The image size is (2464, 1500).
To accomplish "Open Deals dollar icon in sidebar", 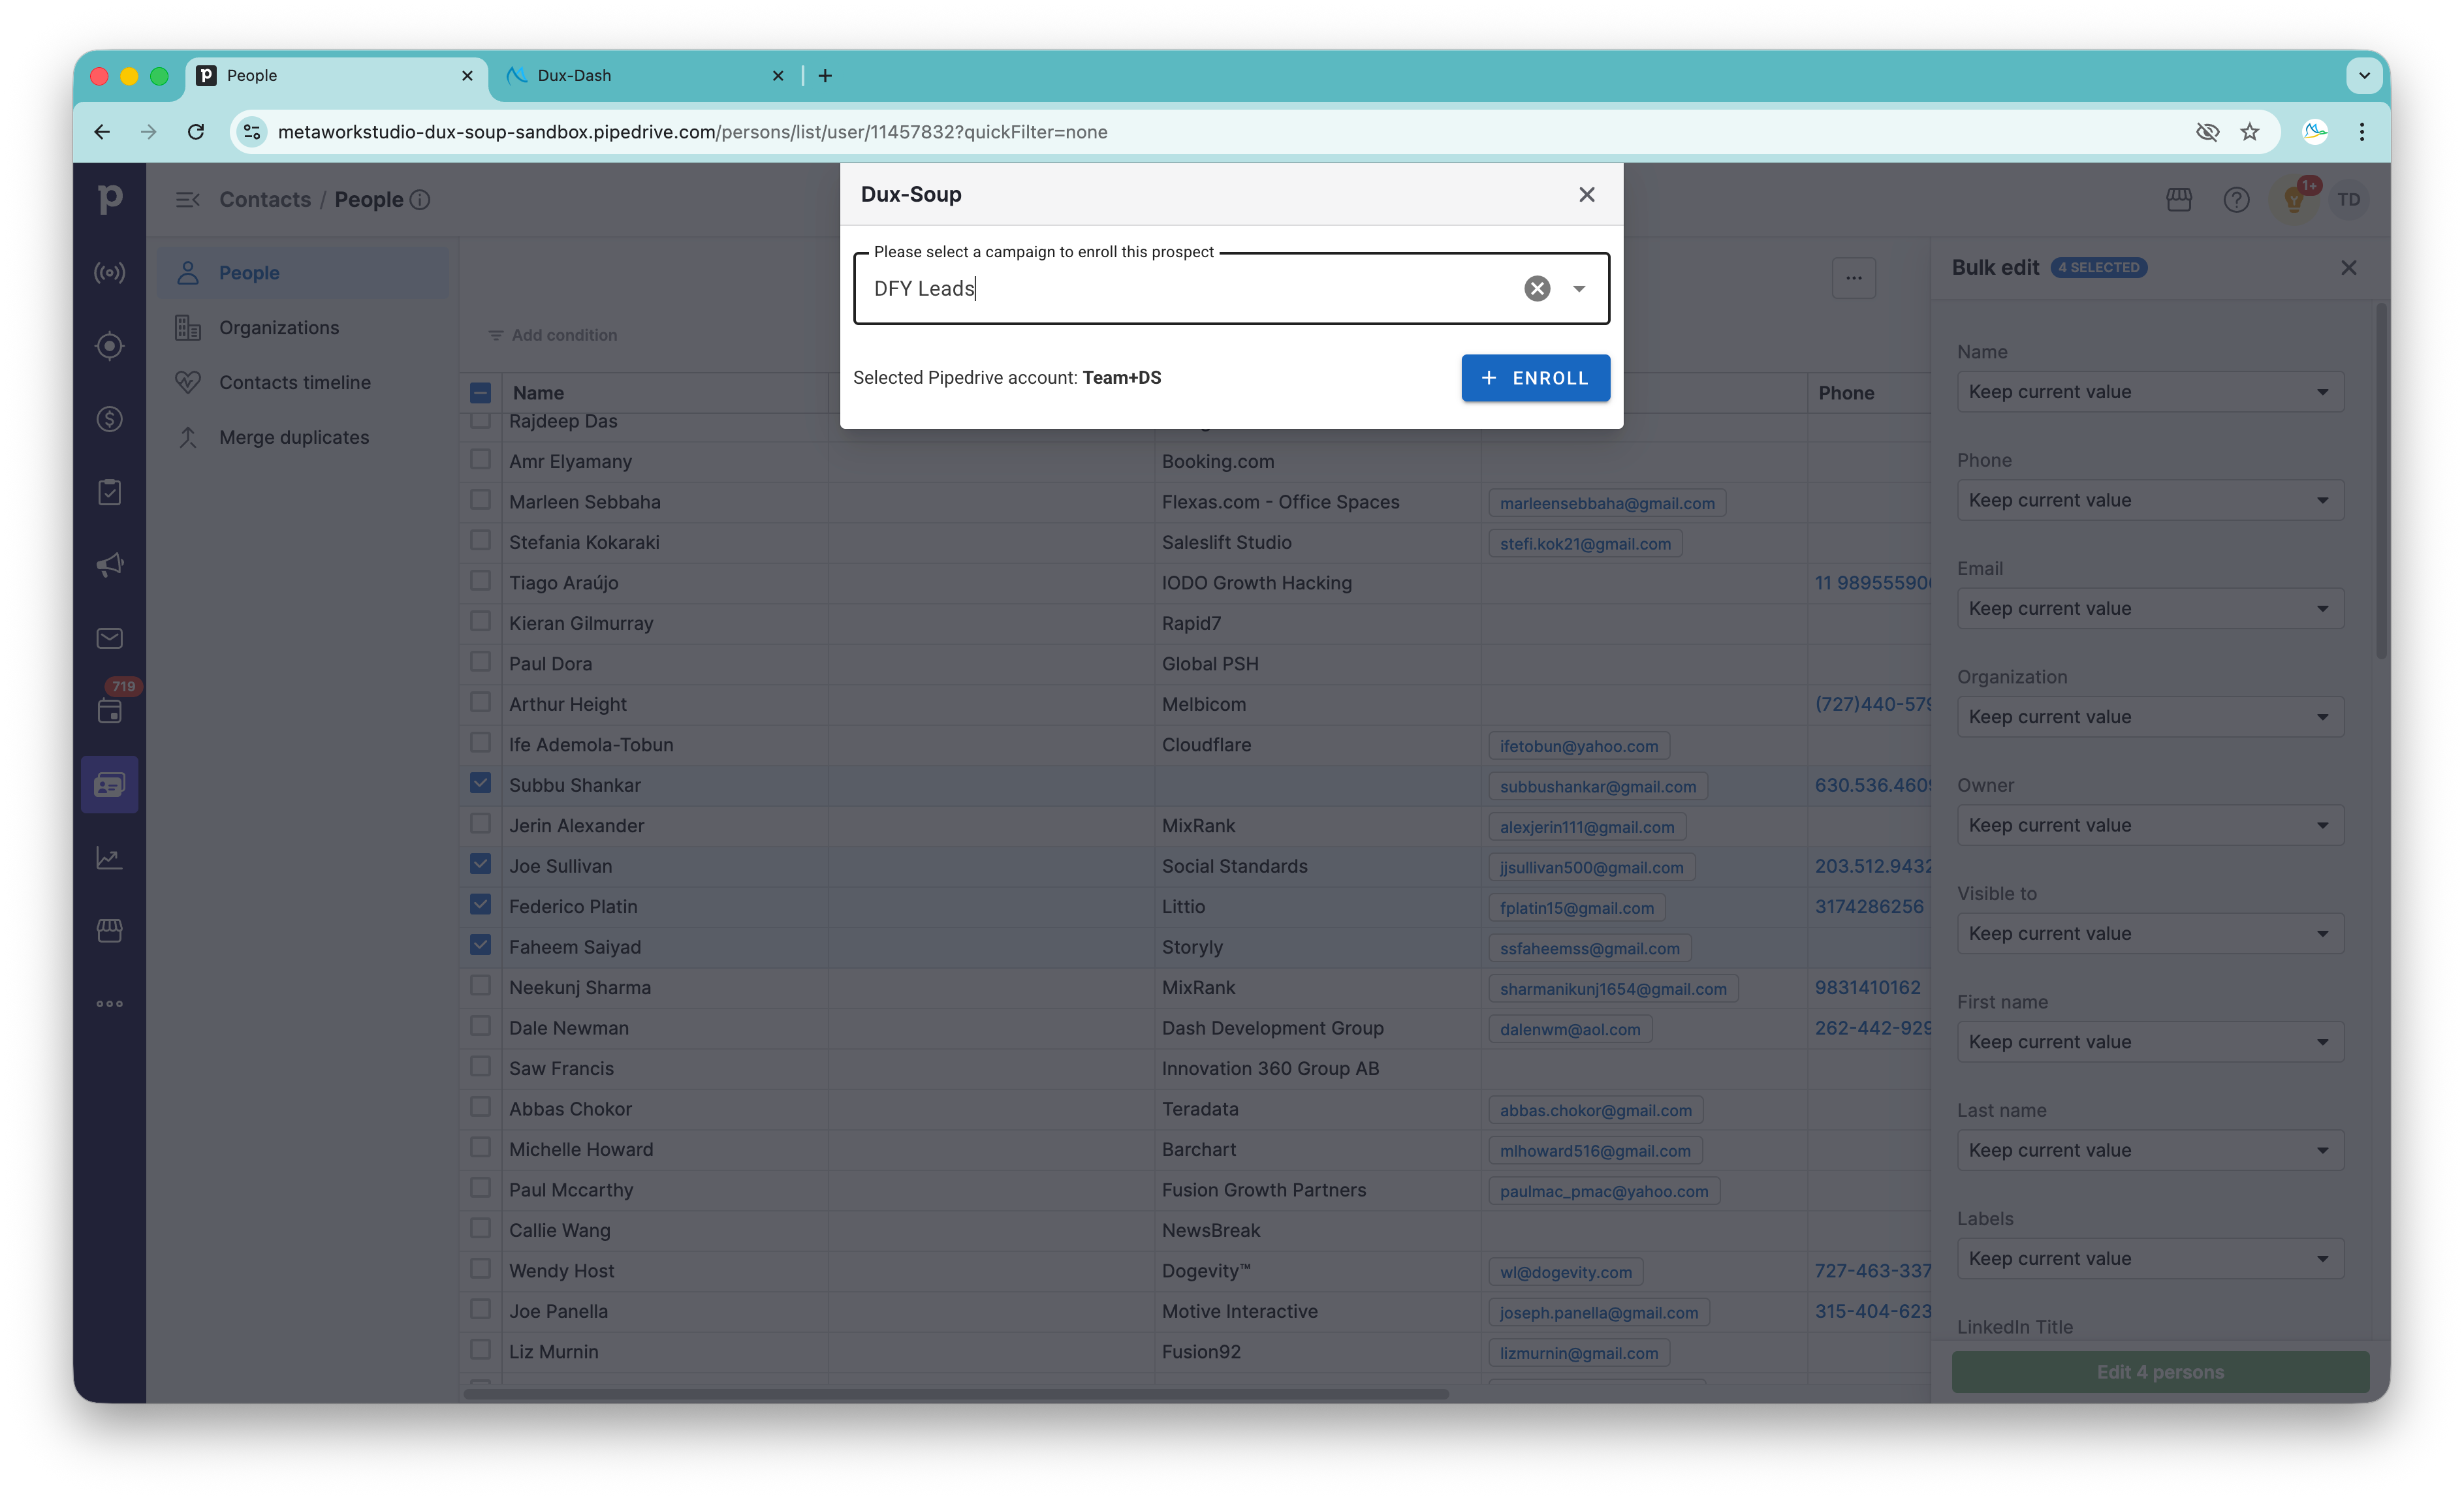I will click(x=110, y=419).
